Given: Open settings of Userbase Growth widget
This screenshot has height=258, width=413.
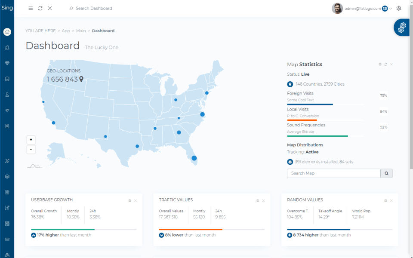Looking at the screenshot, I should click(x=129, y=200).
